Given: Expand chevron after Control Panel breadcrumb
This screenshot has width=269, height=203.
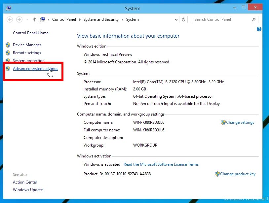Looking at the screenshot, I should pos(80,19).
